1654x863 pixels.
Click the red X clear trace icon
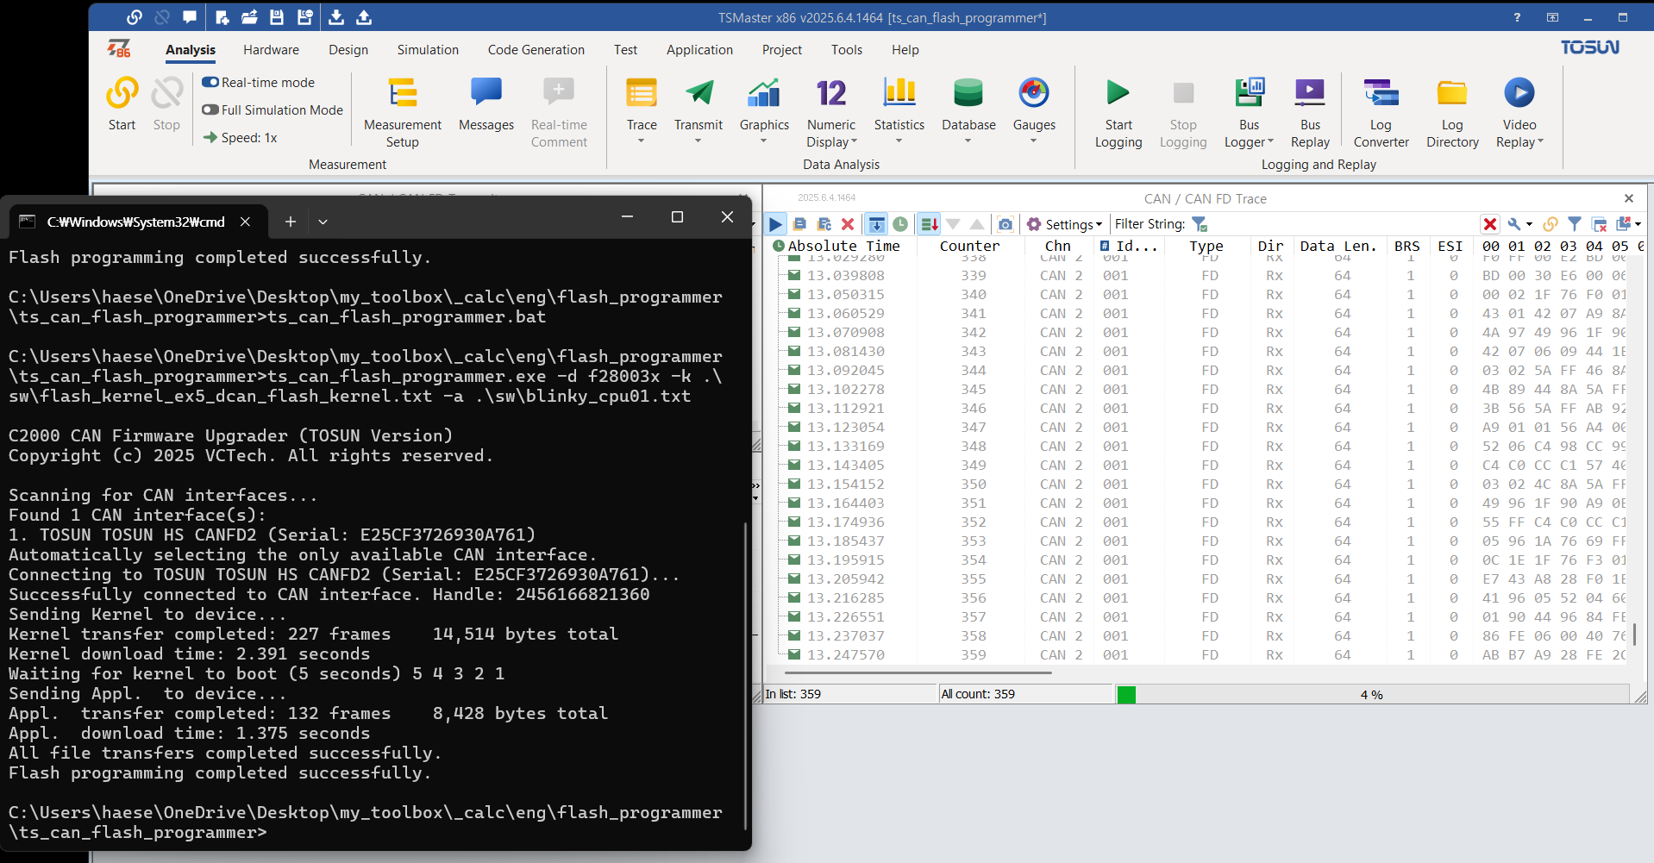point(848,224)
